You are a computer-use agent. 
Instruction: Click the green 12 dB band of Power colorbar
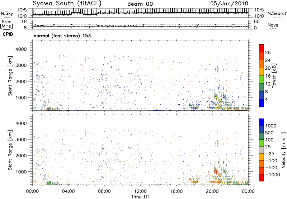(x=262, y=79)
